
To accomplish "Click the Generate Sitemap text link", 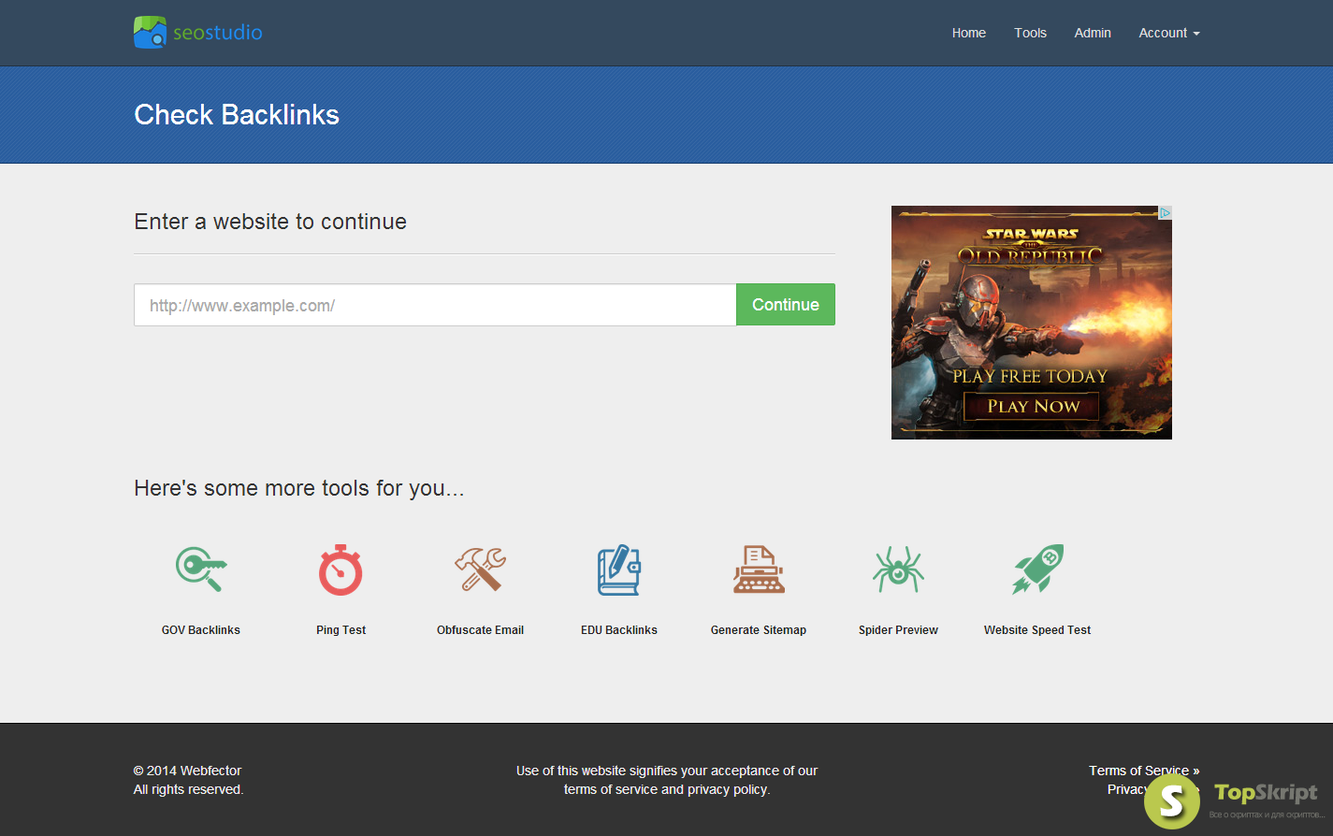I will [759, 630].
